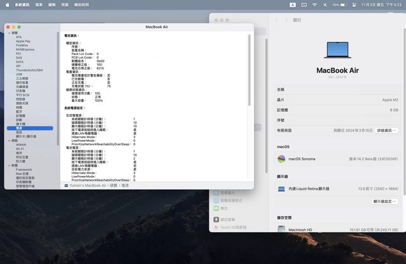The image size is (406, 264).
Task: Open the Apple menu
Action: [x=7, y=4]
